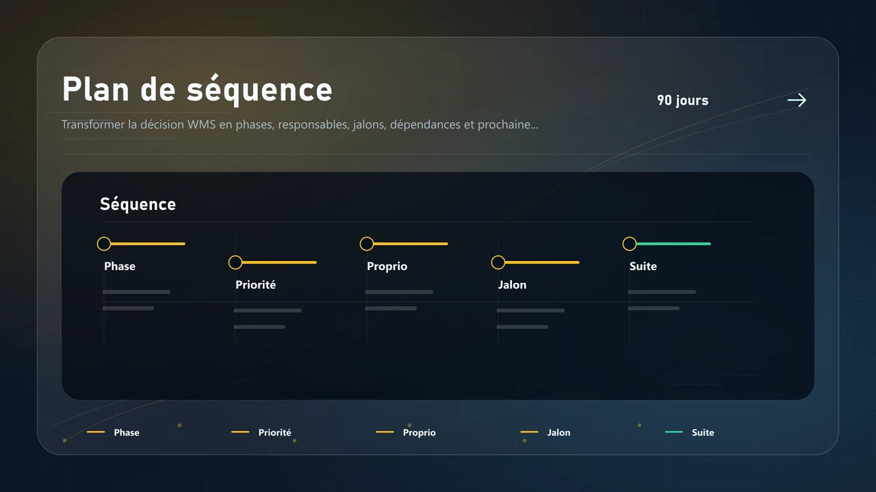
Task: Select the Proprio timeline circle marker
Action: 367,244
